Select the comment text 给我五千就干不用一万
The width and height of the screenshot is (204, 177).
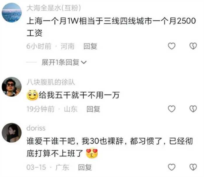coord(79,95)
